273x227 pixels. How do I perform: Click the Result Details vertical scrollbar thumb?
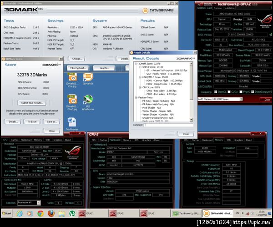click(x=191, y=83)
